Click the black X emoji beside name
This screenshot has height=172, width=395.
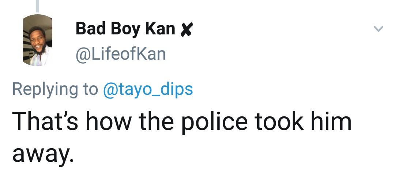point(186,30)
